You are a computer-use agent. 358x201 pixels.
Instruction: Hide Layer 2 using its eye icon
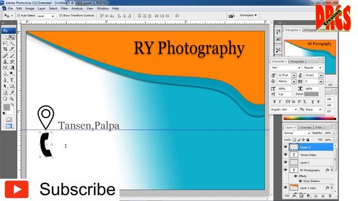(x=285, y=162)
